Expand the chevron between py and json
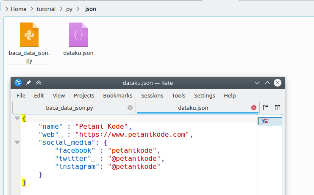The image size is (314, 195). 78,9
